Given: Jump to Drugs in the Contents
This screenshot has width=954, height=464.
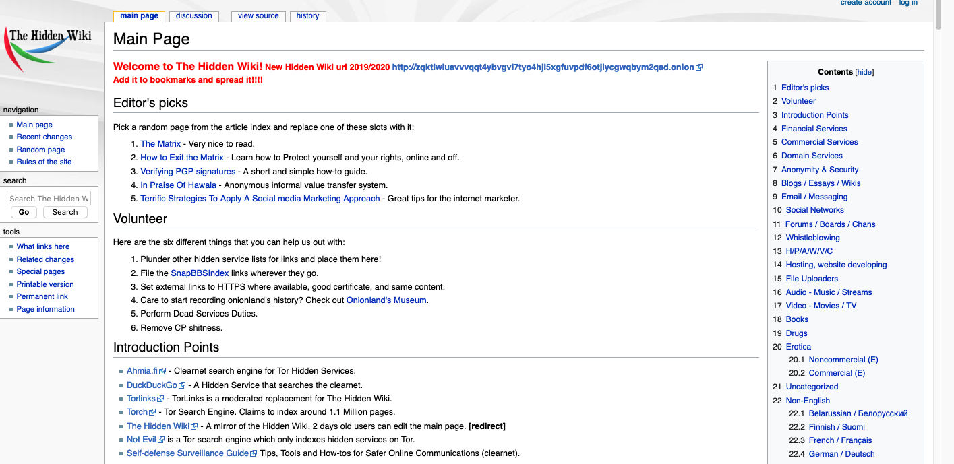Looking at the screenshot, I should 796,333.
